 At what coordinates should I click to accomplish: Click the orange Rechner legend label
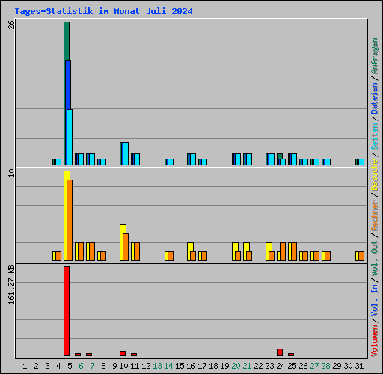(x=375, y=216)
